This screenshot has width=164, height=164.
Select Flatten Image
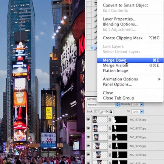115,71
